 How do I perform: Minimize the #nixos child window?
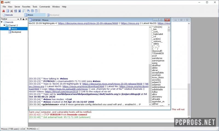(155, 20)
